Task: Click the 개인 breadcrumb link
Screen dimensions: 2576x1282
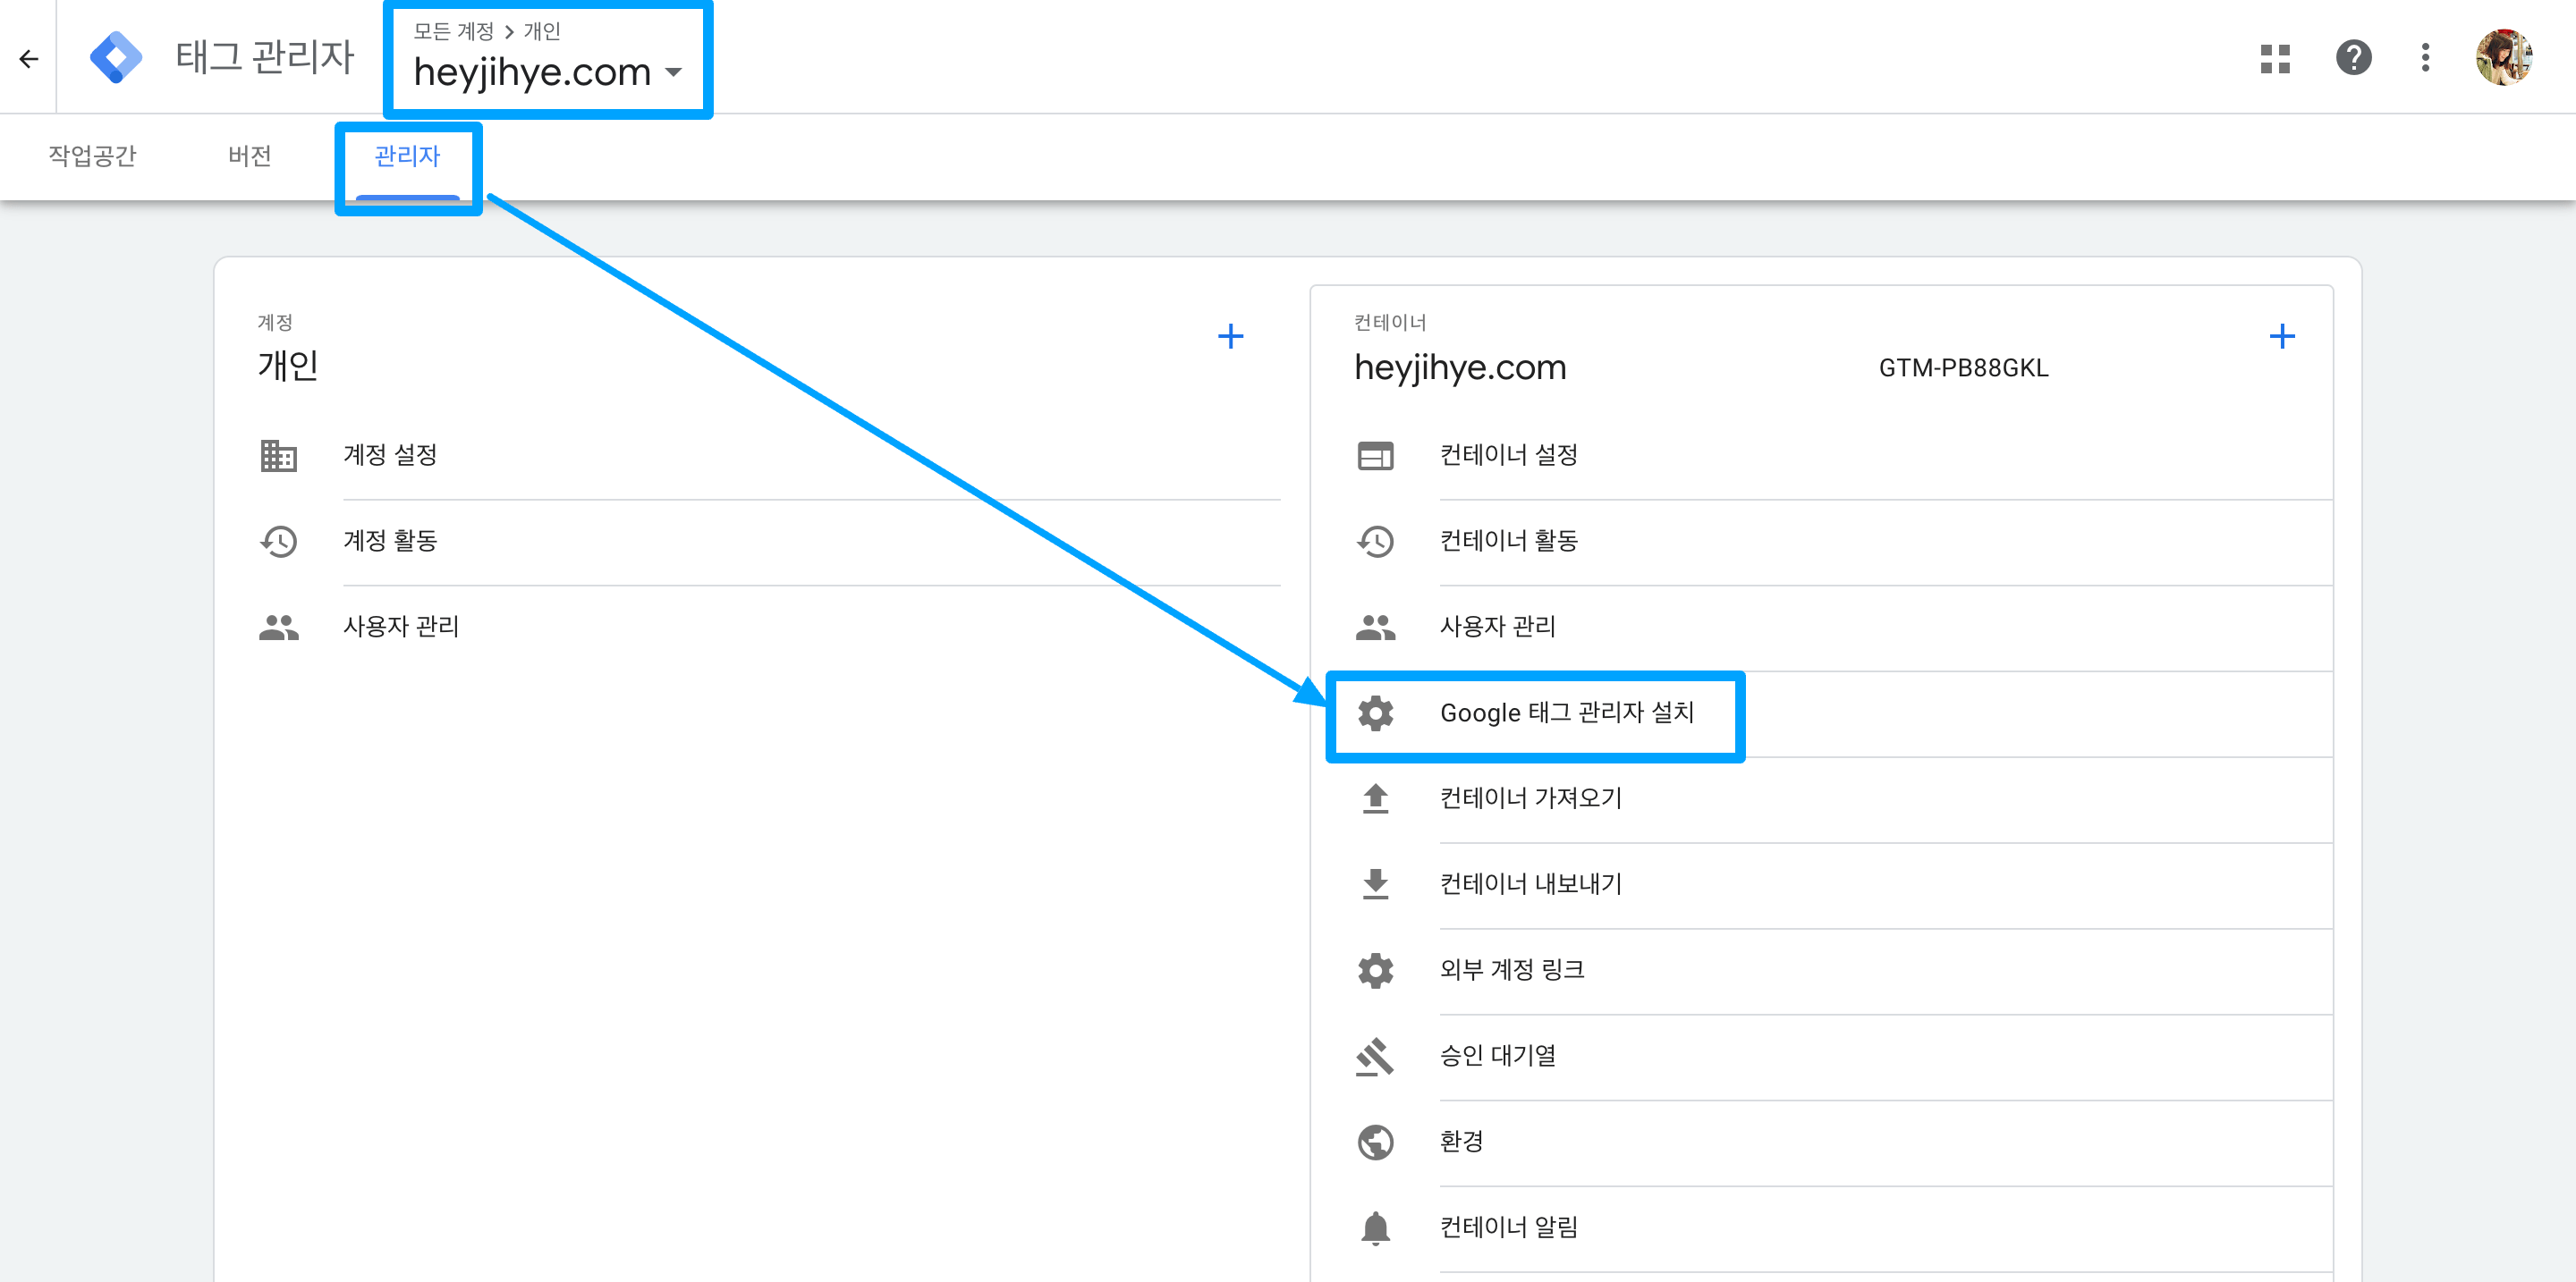Action: click(x=542, y=31)
